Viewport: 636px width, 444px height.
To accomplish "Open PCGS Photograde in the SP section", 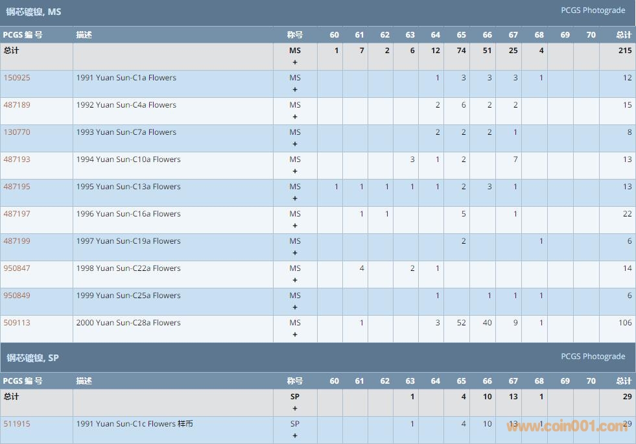I will [x=593, y=356].
